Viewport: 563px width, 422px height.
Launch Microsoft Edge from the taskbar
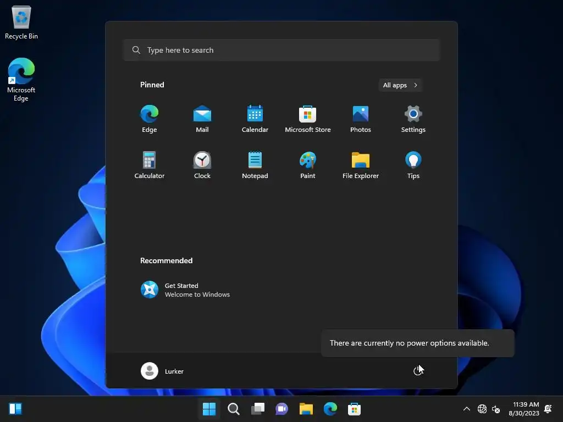pyautogui.click(x=330, y=409)
